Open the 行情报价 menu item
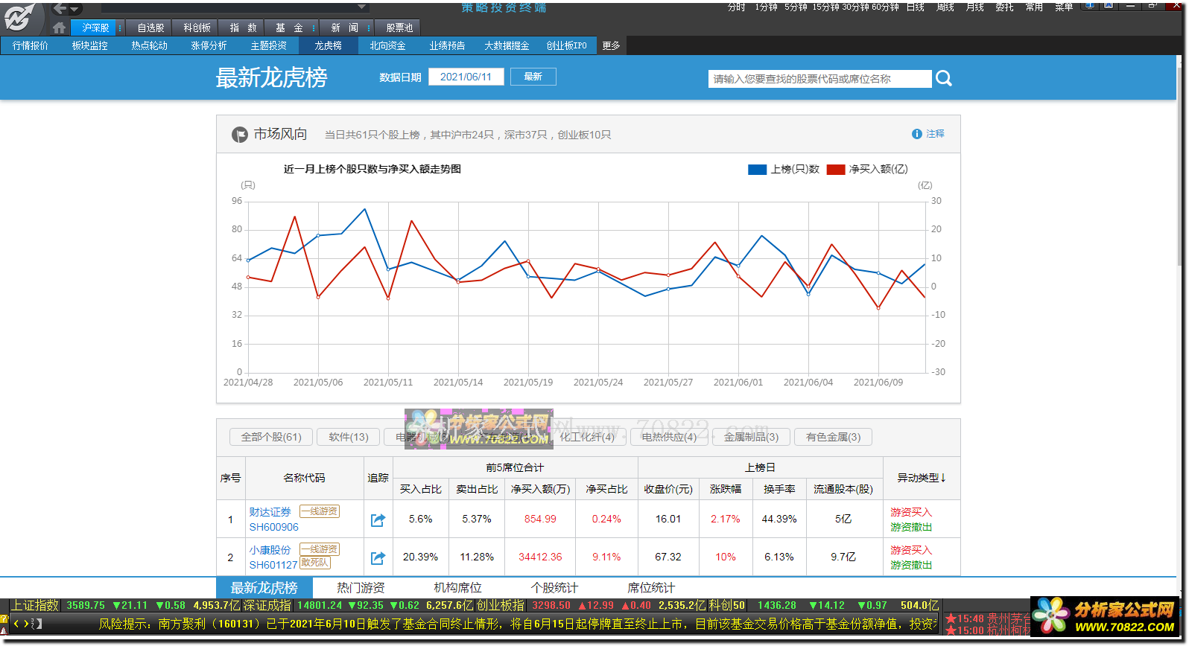Screen dimensions: 1189x646 pos(31,45)
